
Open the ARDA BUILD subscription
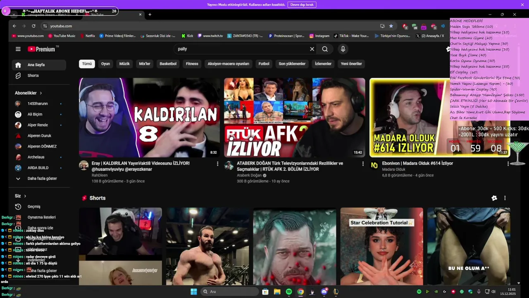click(39, 168)
